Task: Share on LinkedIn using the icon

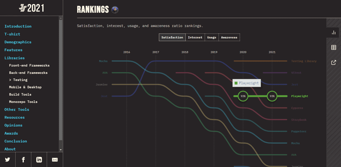Action: (x=39, y=160)
